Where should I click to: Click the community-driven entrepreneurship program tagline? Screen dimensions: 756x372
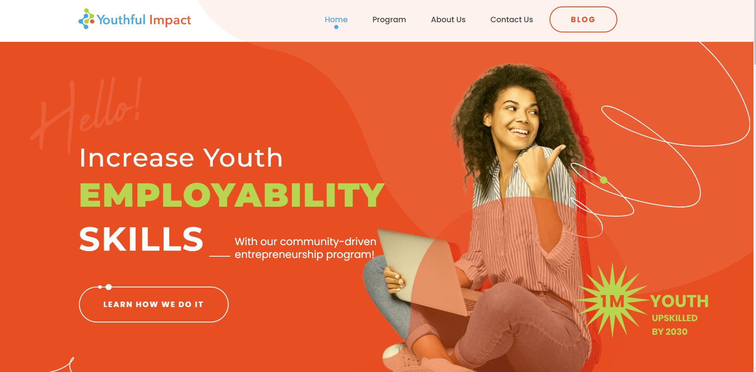tap(305, 248)
